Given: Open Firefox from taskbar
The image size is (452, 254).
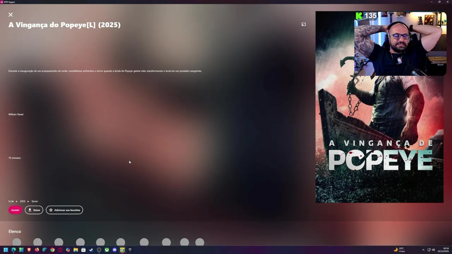Looking at the screenshot, I should (37, 250).
